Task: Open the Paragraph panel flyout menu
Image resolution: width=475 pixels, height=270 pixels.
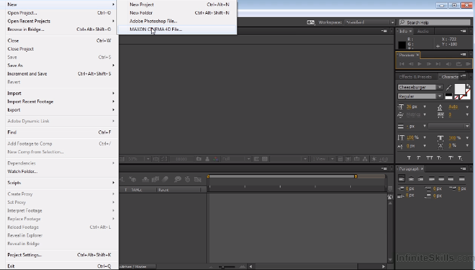Action: click(x=463, y=169)
